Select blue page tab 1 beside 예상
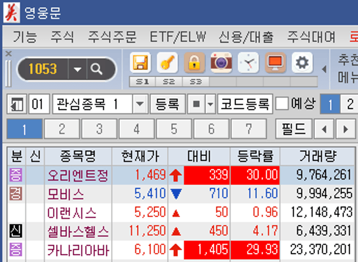This screenshot has width=358, height=262. coord(330,104)
